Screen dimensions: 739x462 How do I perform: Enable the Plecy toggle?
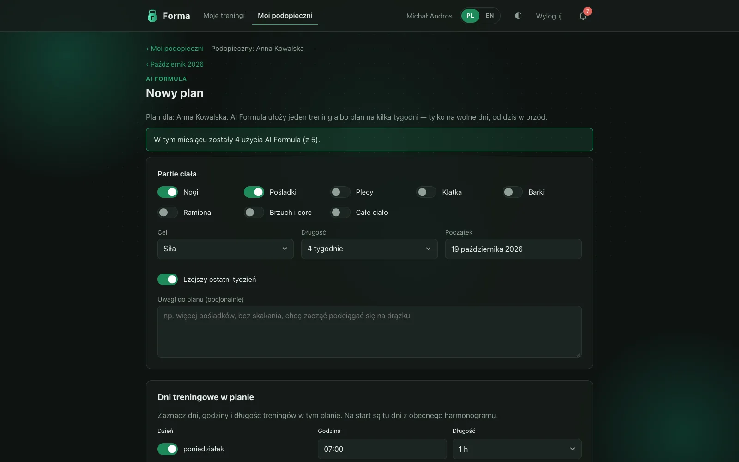point(340,192)
